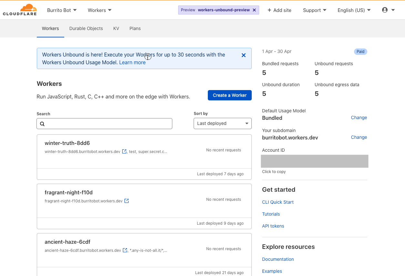Switch to the Plans tab

135,28
